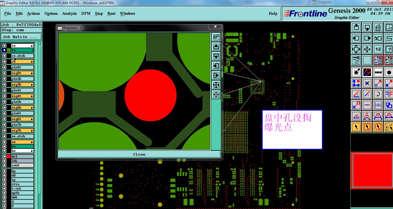Click the green color swatch of ts layer
The height and width of the screenshot is (209, 393).
(x=9, y=50)
